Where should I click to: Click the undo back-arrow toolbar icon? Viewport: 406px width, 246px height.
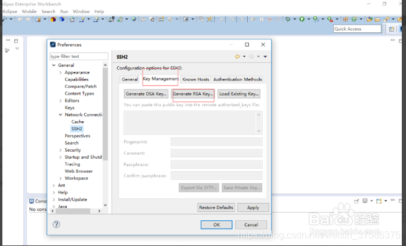click(x=20, y=19)
